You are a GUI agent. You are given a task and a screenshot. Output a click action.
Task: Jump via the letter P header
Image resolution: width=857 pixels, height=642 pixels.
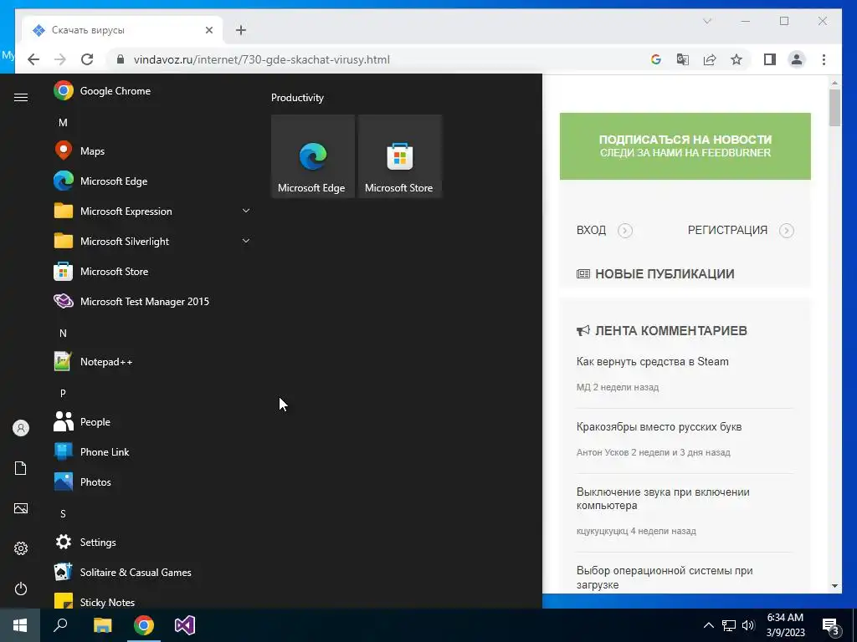point(63,393)
